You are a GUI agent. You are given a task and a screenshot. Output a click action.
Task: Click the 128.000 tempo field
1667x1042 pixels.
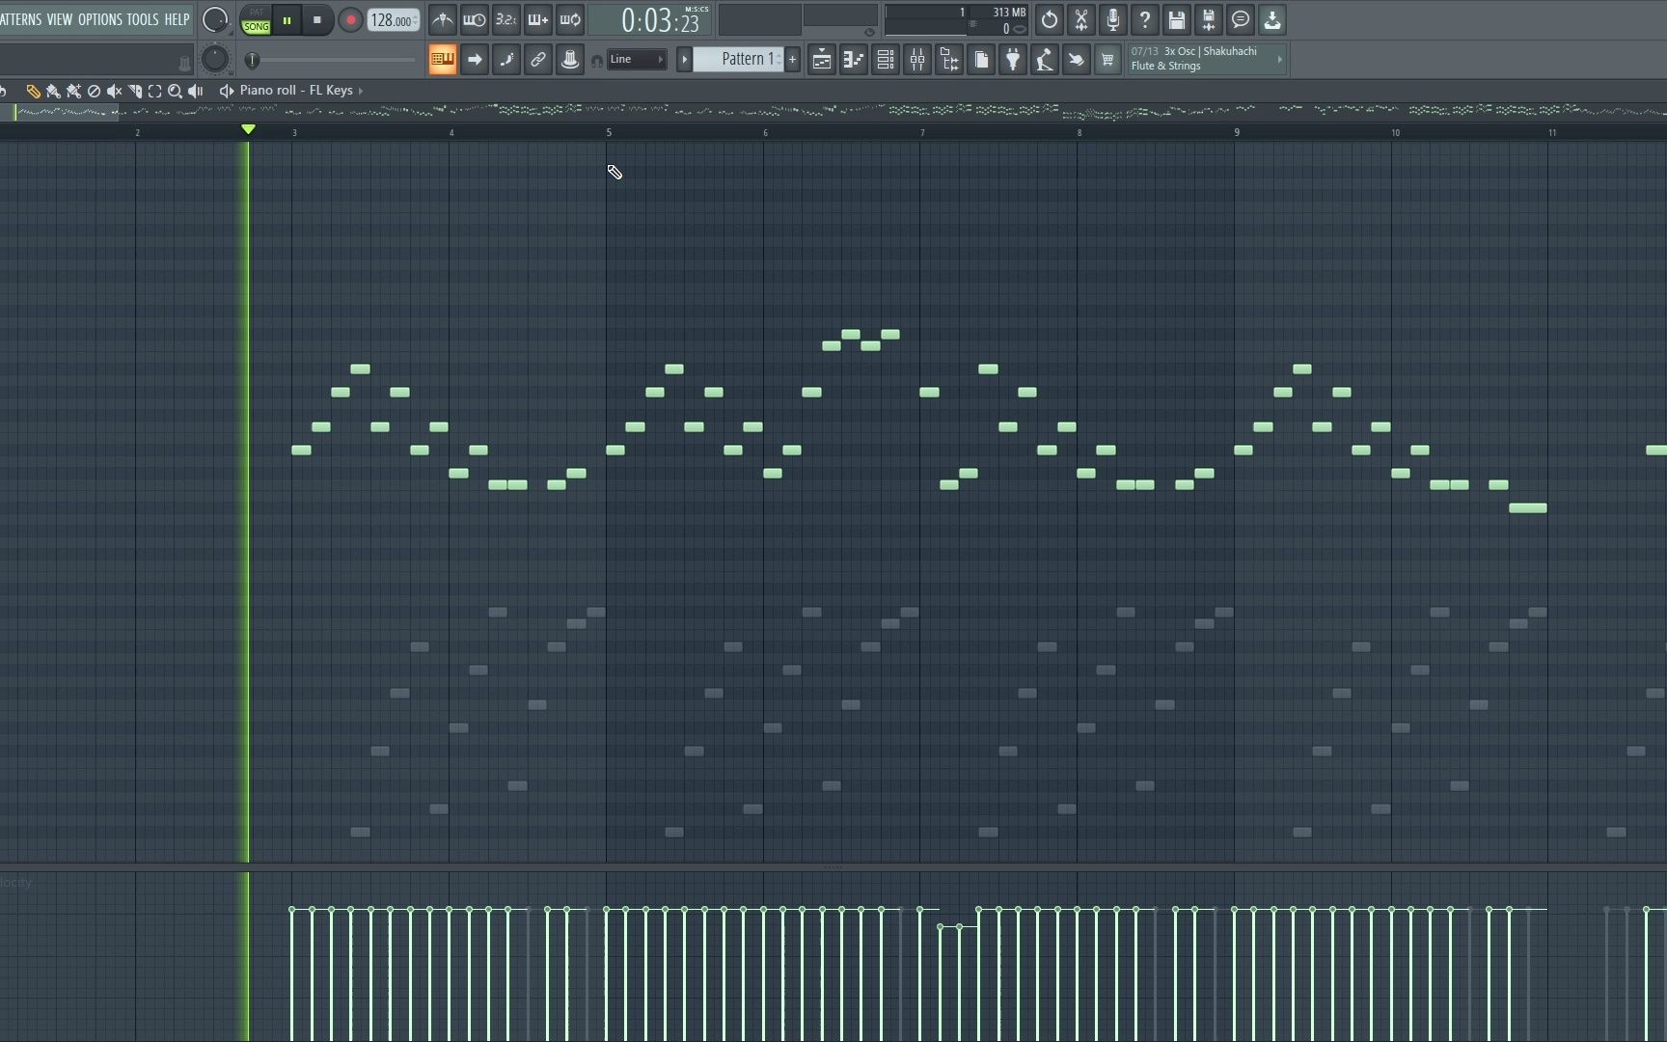[x=393, y=20]
